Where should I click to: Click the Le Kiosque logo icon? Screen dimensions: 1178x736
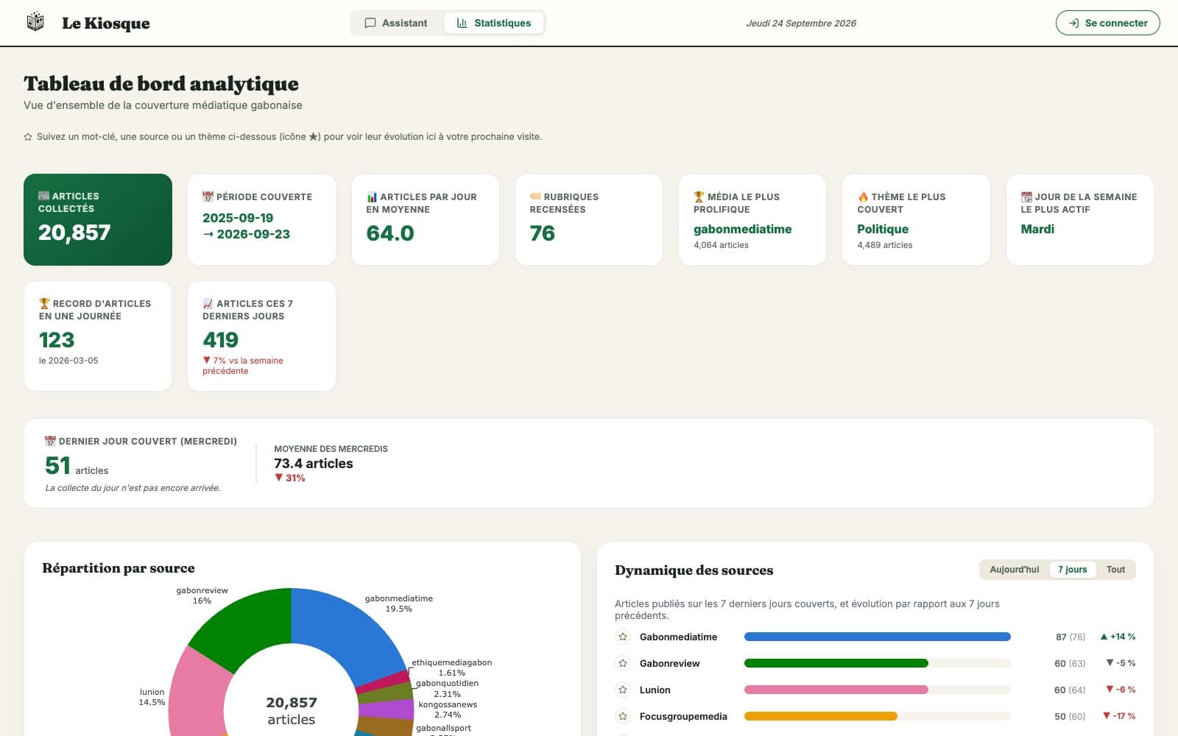tap(35, 23)
